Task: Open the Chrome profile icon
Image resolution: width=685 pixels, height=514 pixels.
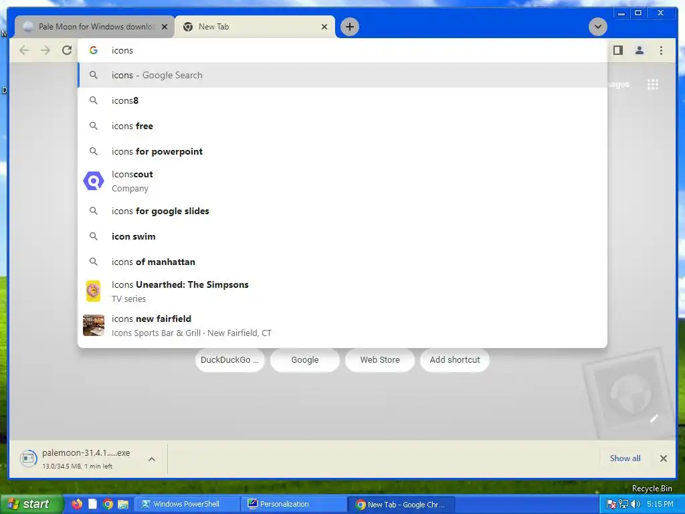Action: (639, 50)
